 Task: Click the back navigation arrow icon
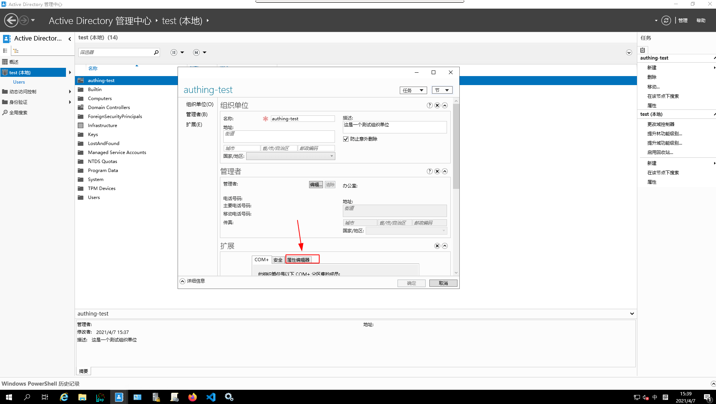point(11,20)
